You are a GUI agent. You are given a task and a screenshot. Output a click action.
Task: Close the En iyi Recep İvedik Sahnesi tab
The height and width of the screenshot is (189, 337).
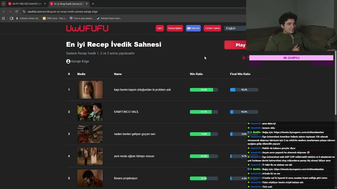87,4
